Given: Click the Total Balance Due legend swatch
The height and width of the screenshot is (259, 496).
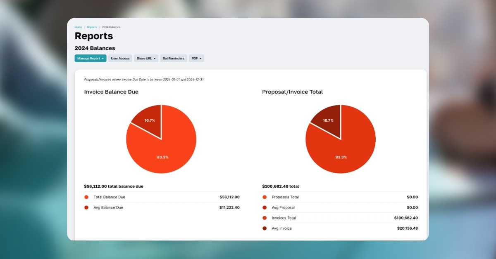Looking at the screenshot, I should tap(86, 197).
